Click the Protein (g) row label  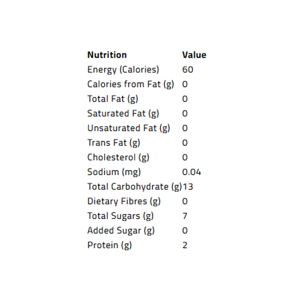[110, 245]
